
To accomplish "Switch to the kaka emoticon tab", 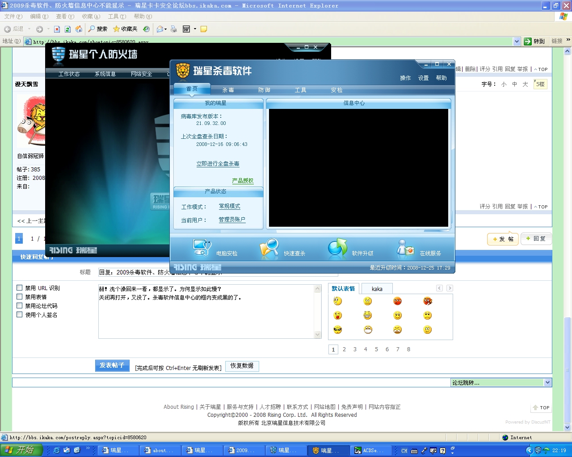I will tap(377, 289).
